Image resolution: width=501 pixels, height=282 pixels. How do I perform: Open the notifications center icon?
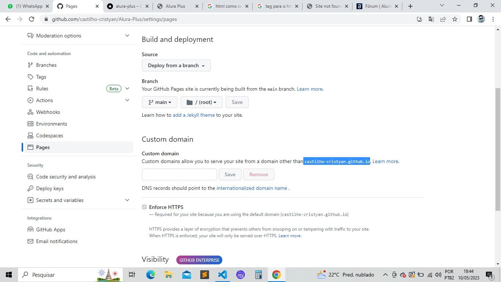pos(489,275)
